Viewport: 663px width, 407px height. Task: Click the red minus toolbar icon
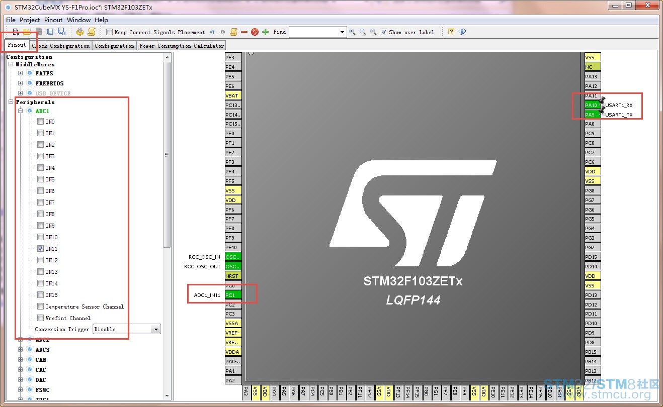(x=244, y=32)
